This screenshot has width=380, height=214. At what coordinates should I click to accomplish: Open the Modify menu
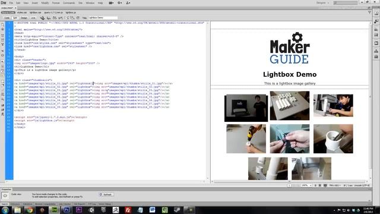45,3
